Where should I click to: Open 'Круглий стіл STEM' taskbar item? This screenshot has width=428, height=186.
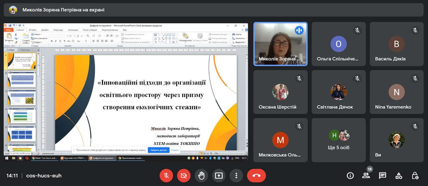point(73,158)
